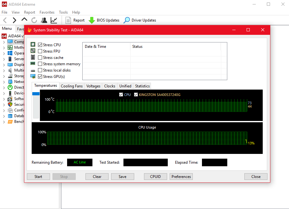Click the Clear button

tap(97, 176)
